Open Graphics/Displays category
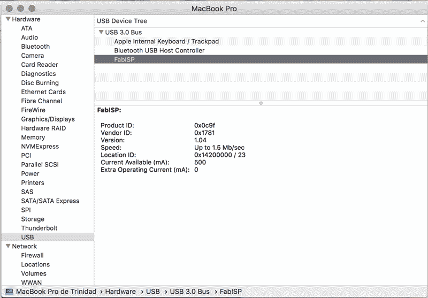Screen dimensions: 428x298 pyautogui.click(x=48, y=119)
